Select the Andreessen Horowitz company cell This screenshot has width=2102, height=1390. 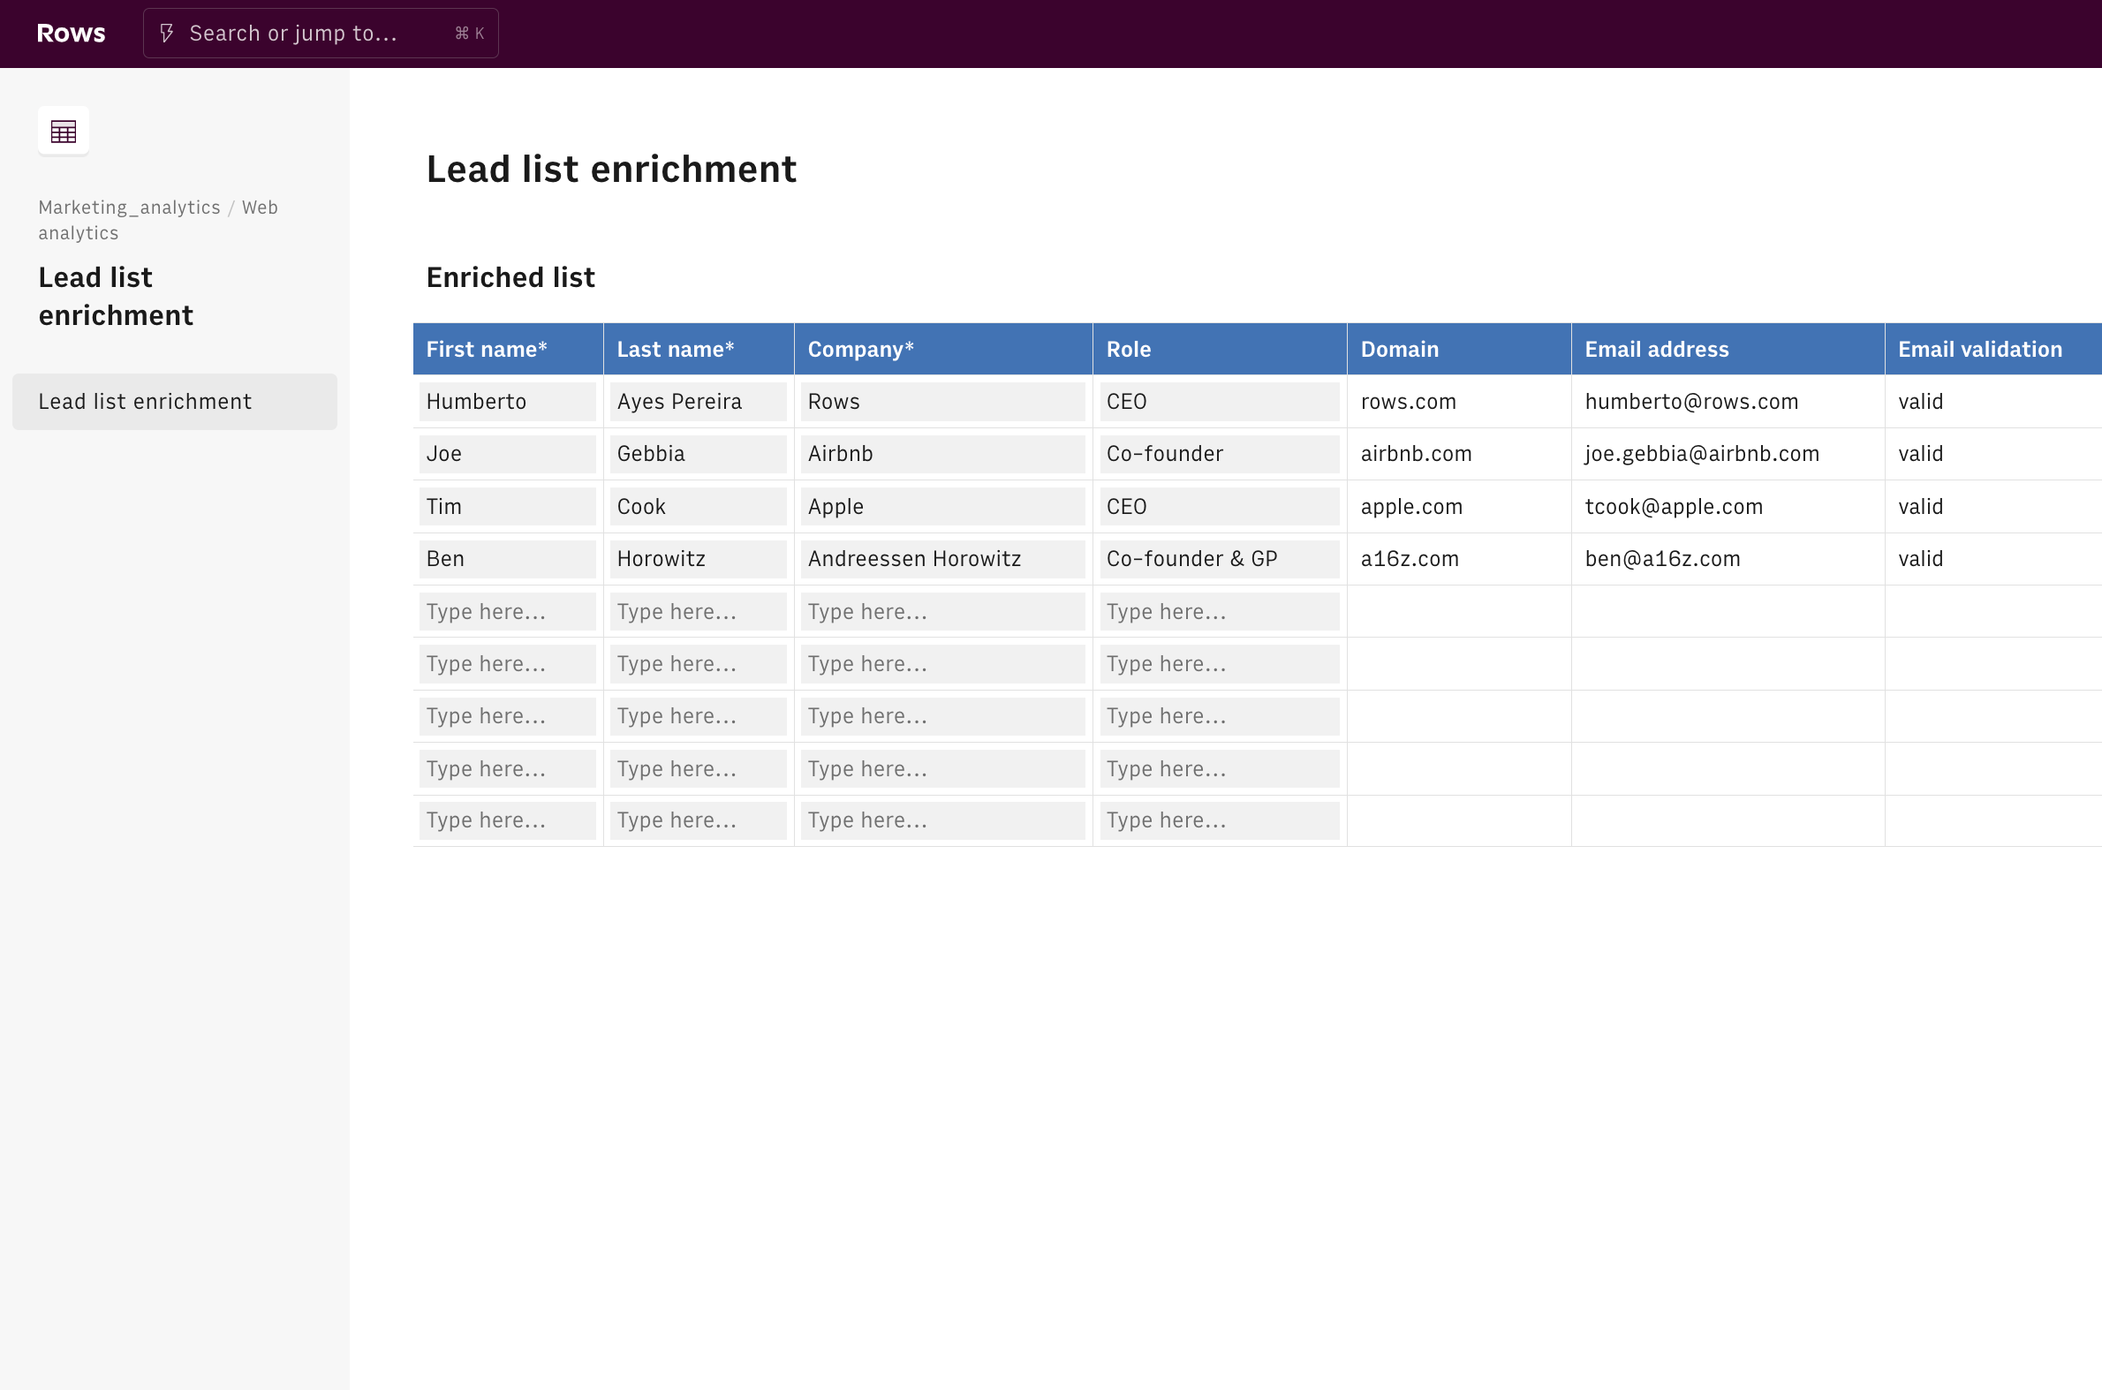click(x=942, y=559)
